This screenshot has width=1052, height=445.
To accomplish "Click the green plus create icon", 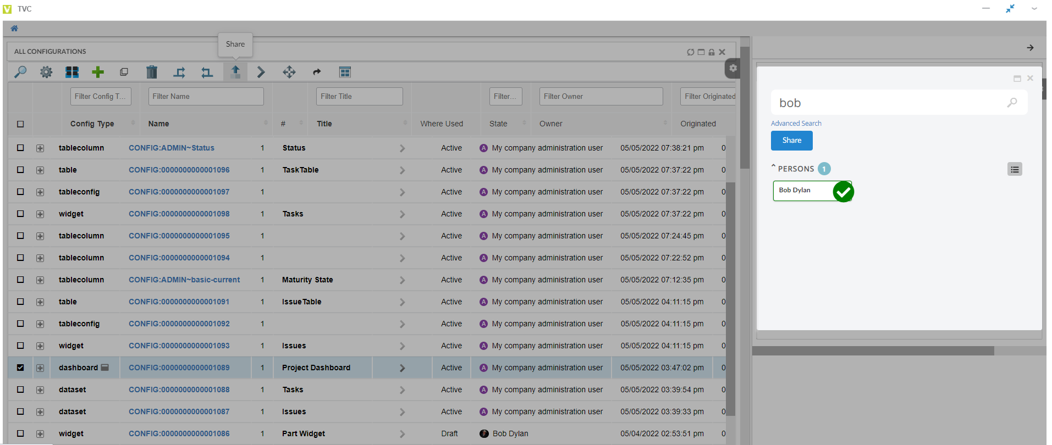I will coord(98,72).
